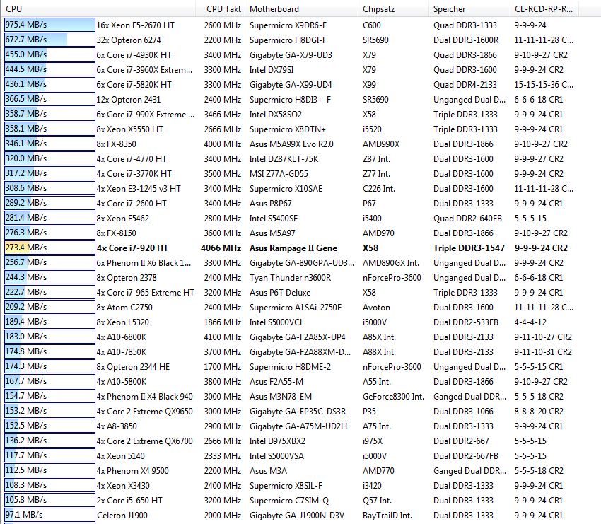601x524 pixels.
Task: Select the 4x Xeon 5140 entry
Action: click(x=120, y=456)
